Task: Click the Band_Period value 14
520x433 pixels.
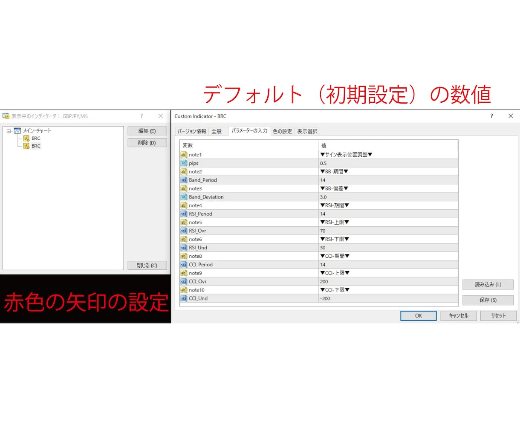Action: tap(323, 180)
